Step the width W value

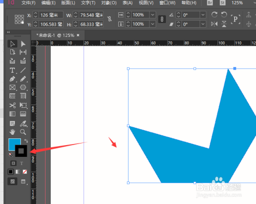[76, 15]
